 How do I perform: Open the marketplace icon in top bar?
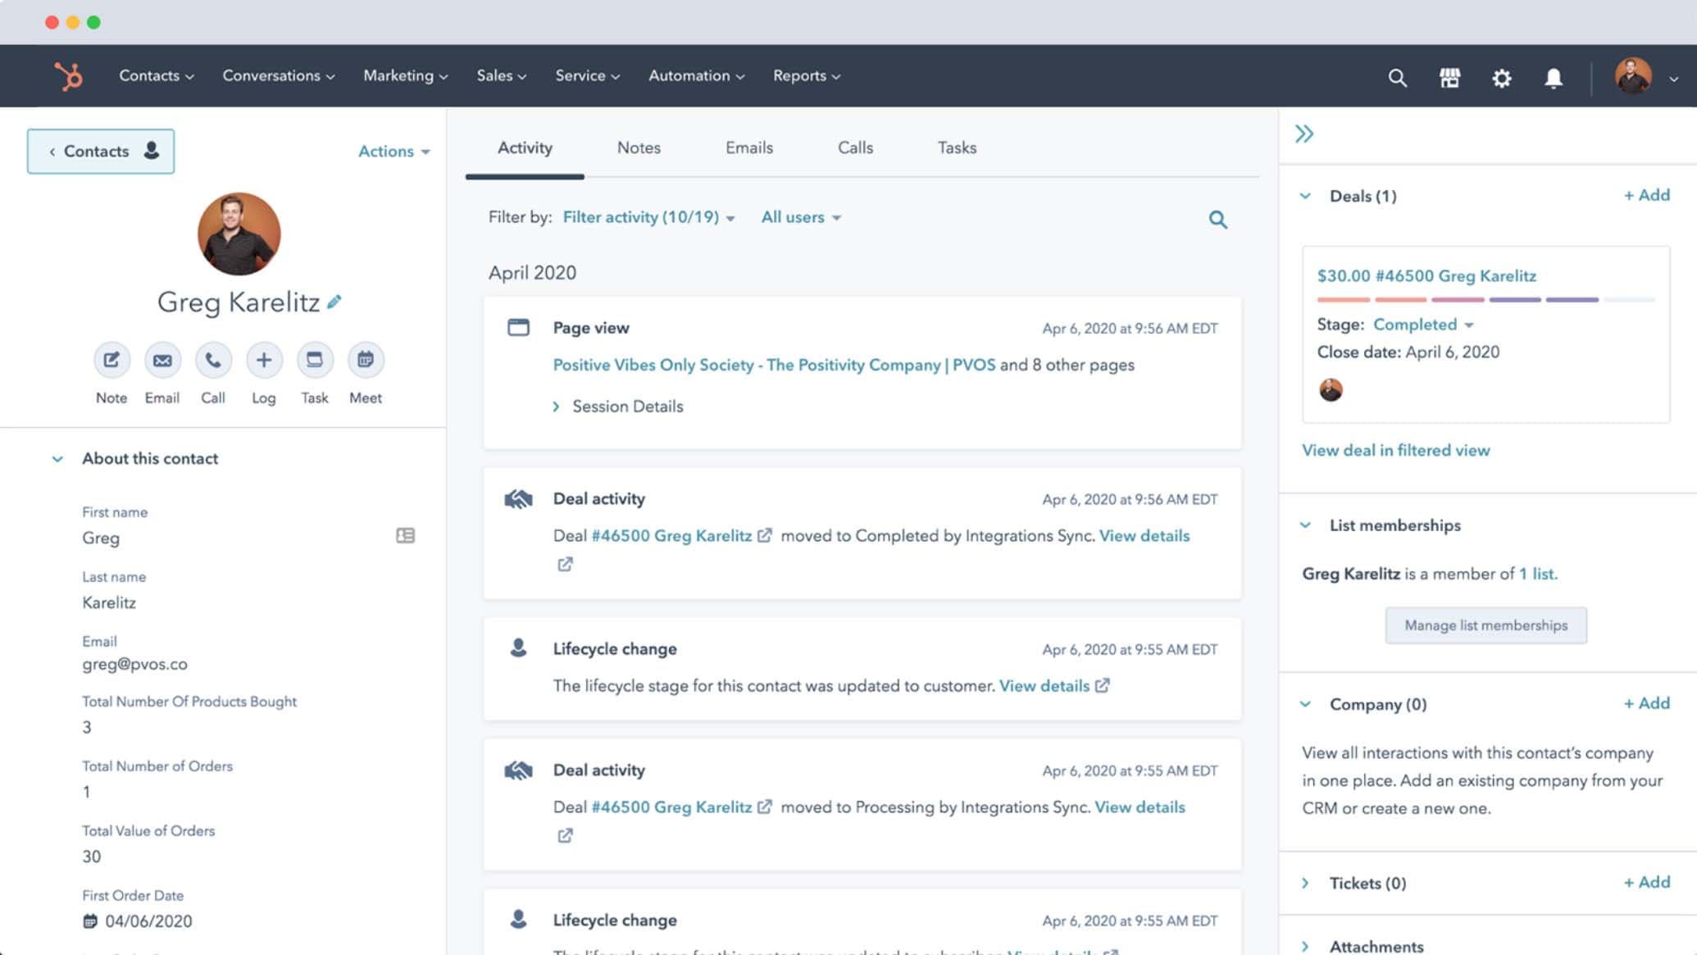click(1449, 78)
